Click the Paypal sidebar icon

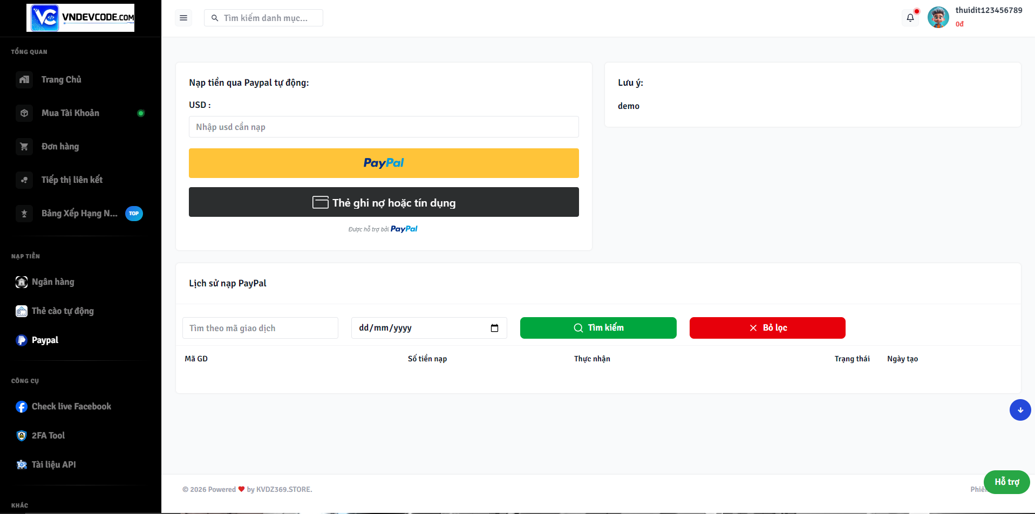click(22, 340)
